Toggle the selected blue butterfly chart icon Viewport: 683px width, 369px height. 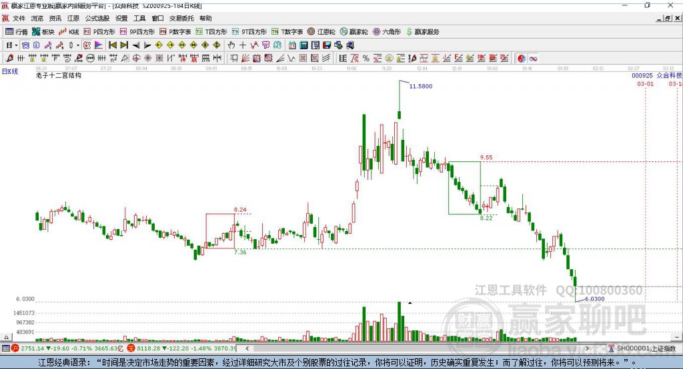(26, 45)
